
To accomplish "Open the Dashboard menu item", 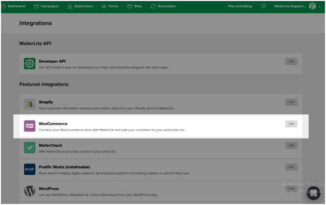I will (13, 6).
